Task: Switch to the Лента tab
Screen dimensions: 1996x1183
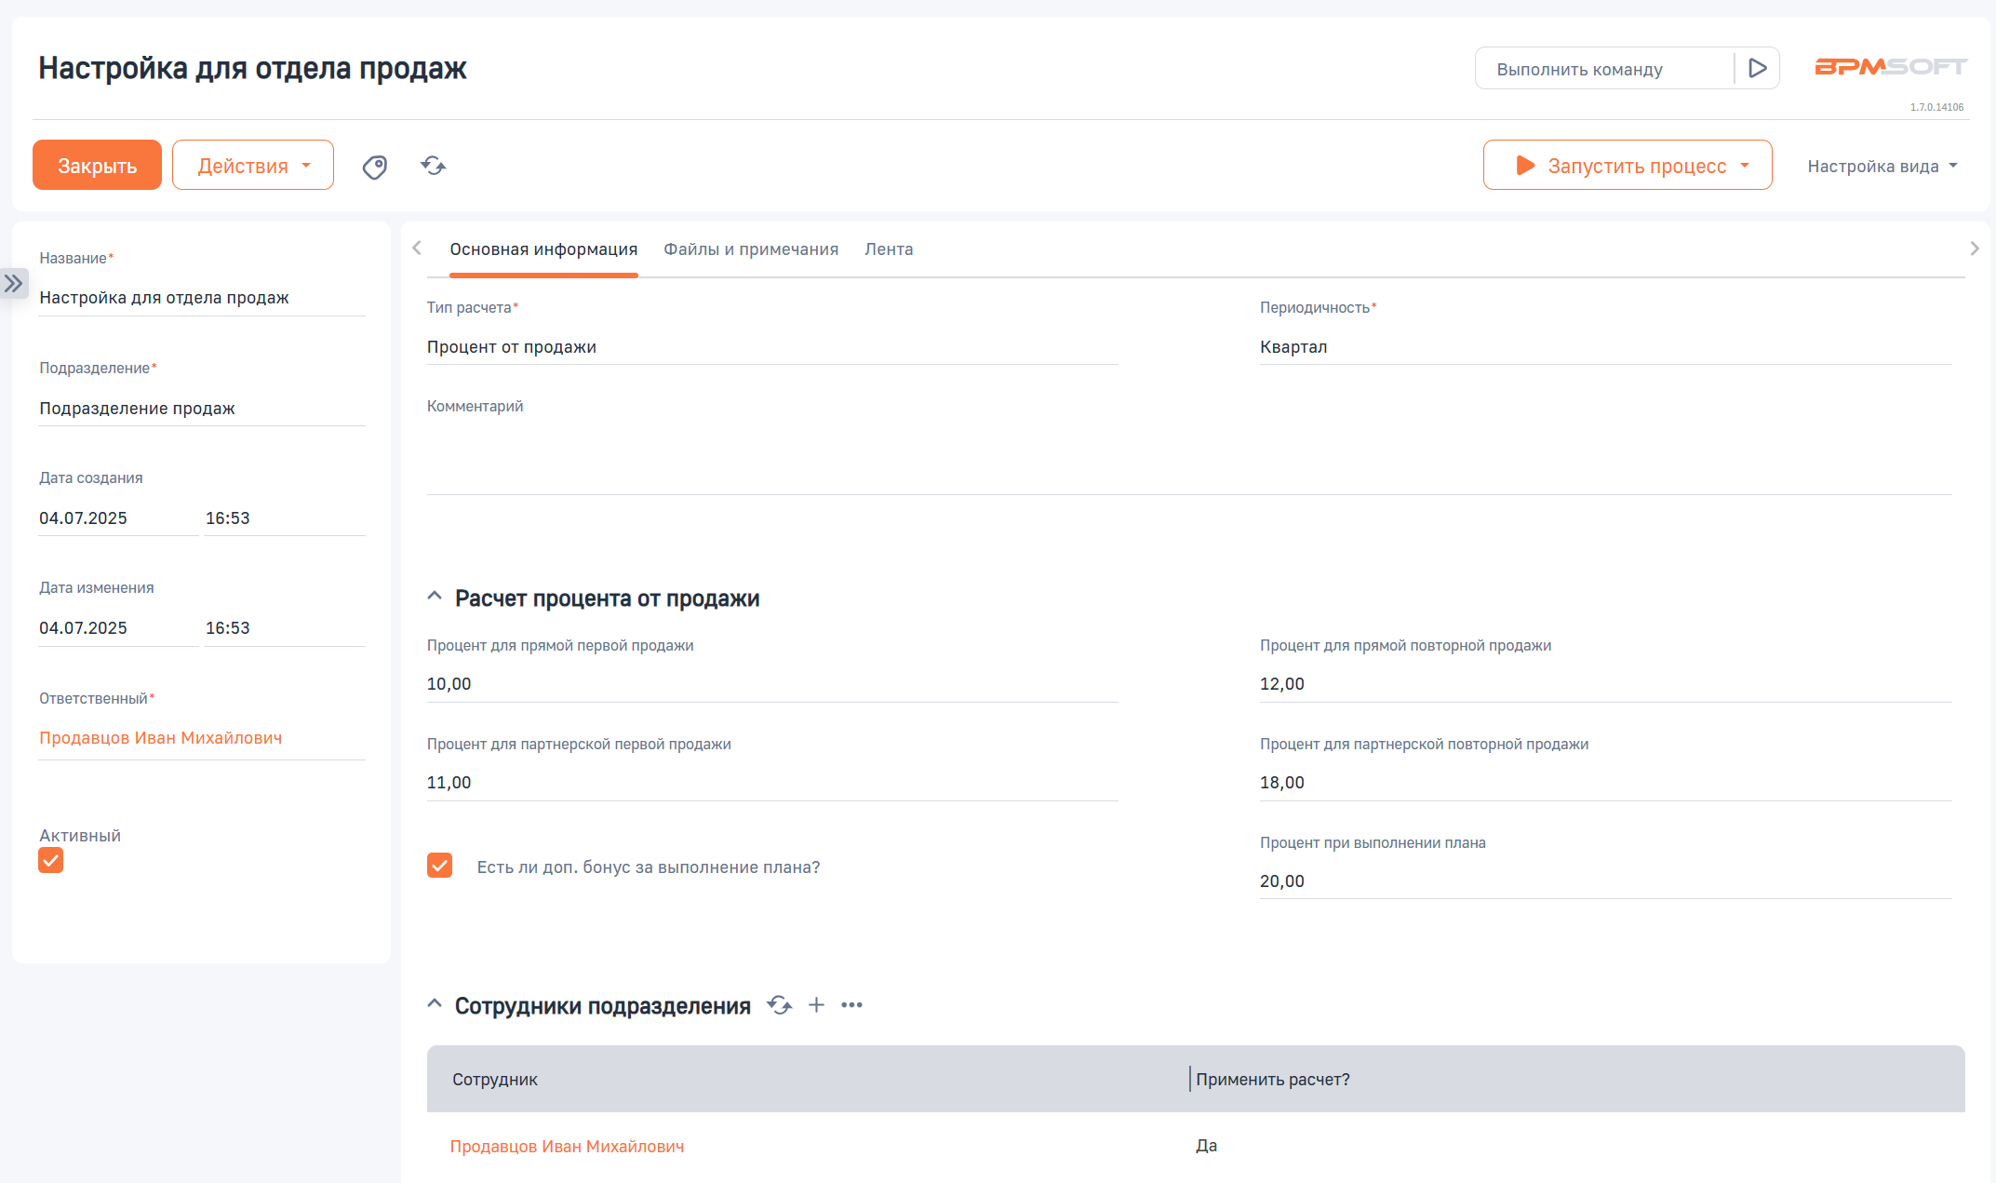Action: pyautogui.click(x=889, y=249)
